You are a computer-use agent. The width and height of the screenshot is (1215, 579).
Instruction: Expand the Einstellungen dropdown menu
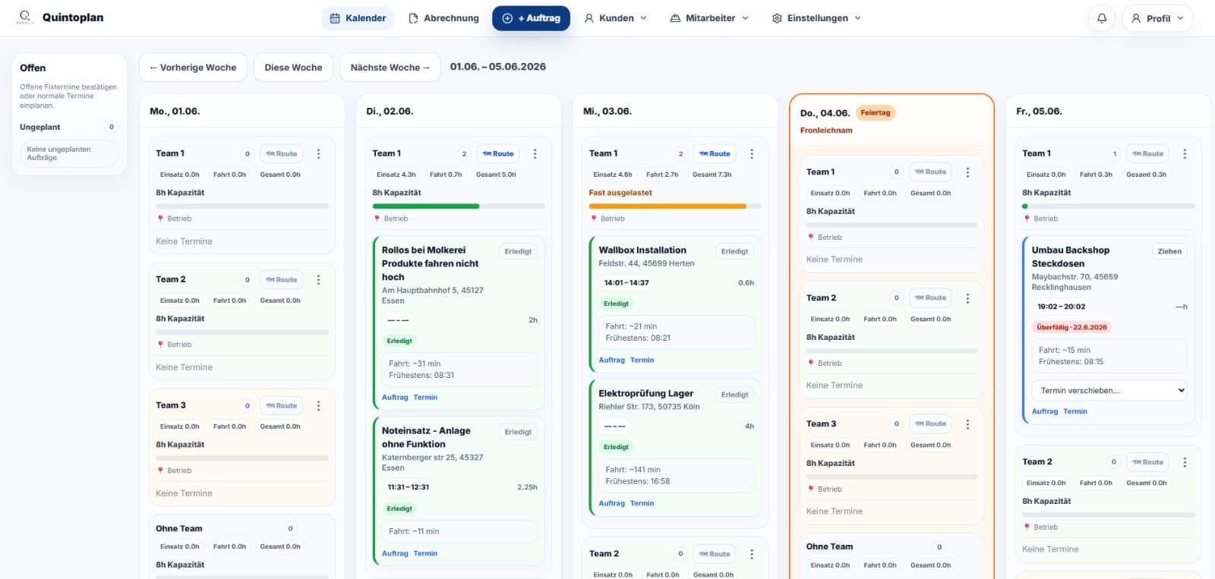point(816,18)
